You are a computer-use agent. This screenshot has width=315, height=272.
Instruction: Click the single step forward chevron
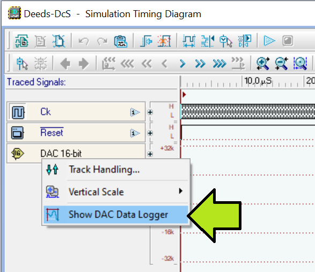click(x=182, y=64)
